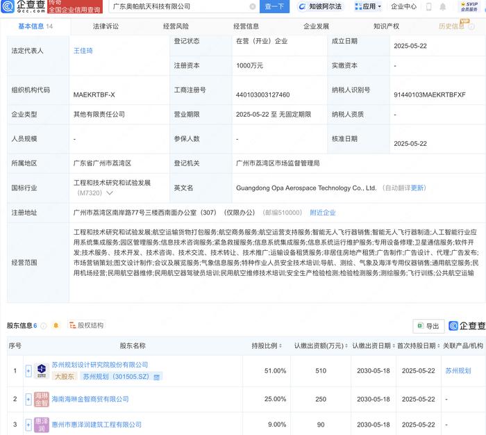486x435 pixels.
Task: Open 海南海琳金智商贸有限公司 link
Action: tap(90, 399)
